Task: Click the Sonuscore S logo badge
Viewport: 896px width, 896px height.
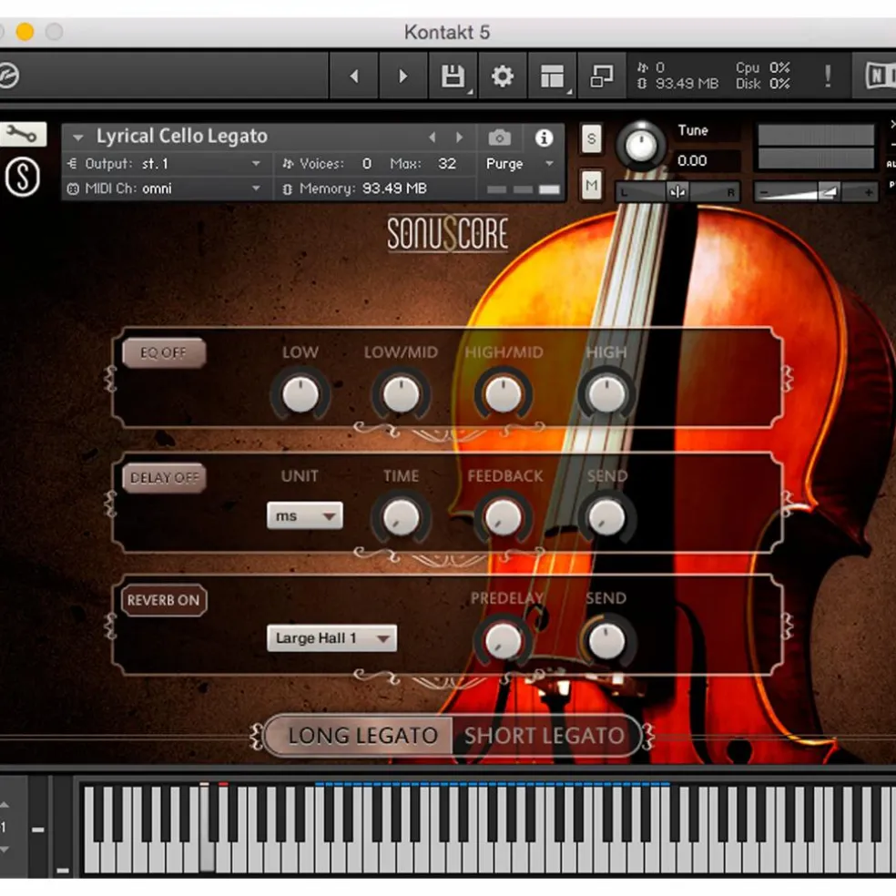Action: click(x=22, y=178)
